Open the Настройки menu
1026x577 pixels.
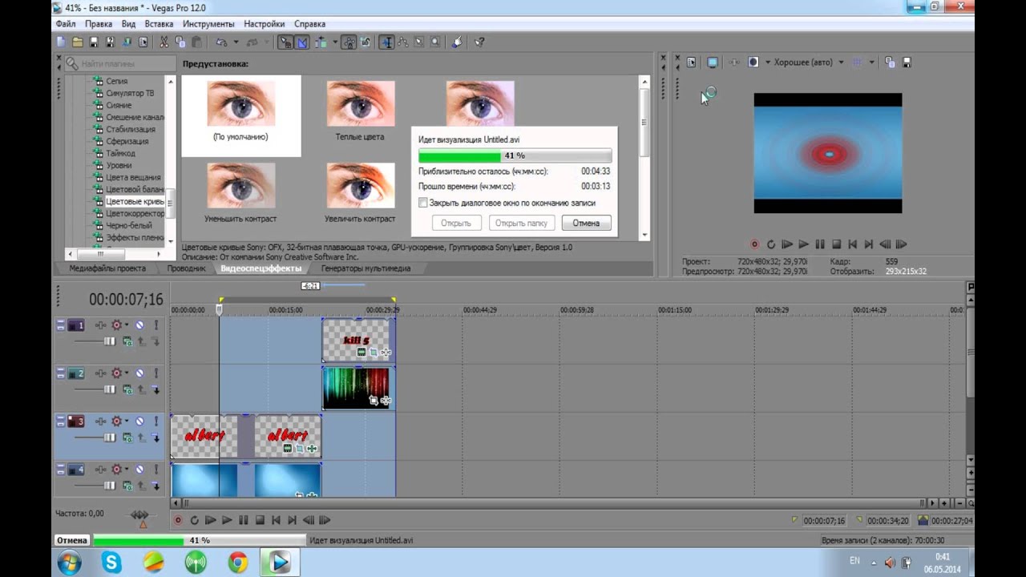tap(265, 24)
